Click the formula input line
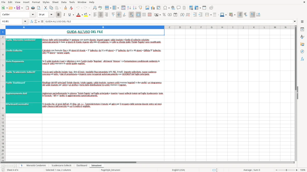This screenshot has height=172, width=307. pyautogui.click(x=169, y=22)
